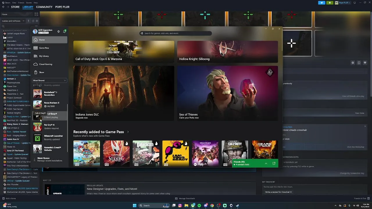This screenshot has width=372, height=209.
Task: Open Sea of Thieves perks tile
Action: (x=228, y=93)
